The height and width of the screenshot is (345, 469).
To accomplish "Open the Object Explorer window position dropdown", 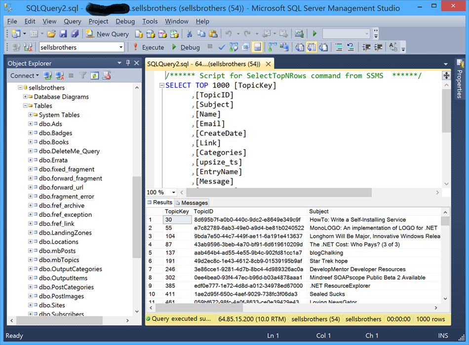I will tap(119, 63).
